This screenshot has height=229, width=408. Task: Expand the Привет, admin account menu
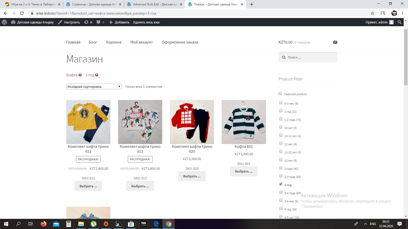coord(379,22)
